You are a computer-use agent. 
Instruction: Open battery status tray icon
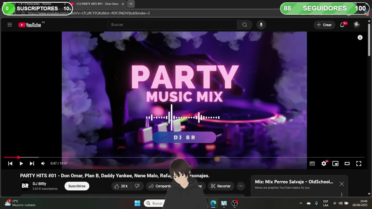346,203
